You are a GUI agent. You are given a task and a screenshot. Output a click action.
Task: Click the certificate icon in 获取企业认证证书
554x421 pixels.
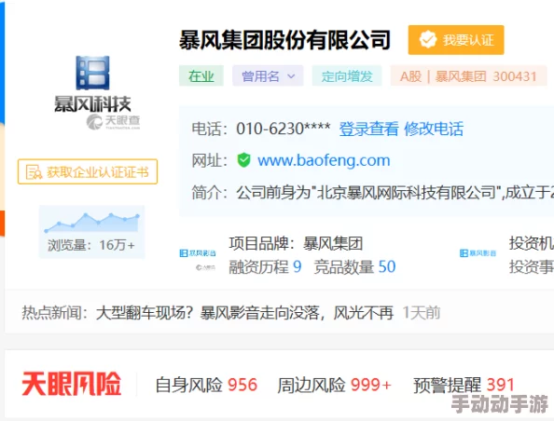pyautogui.click(x=34, y=172)
